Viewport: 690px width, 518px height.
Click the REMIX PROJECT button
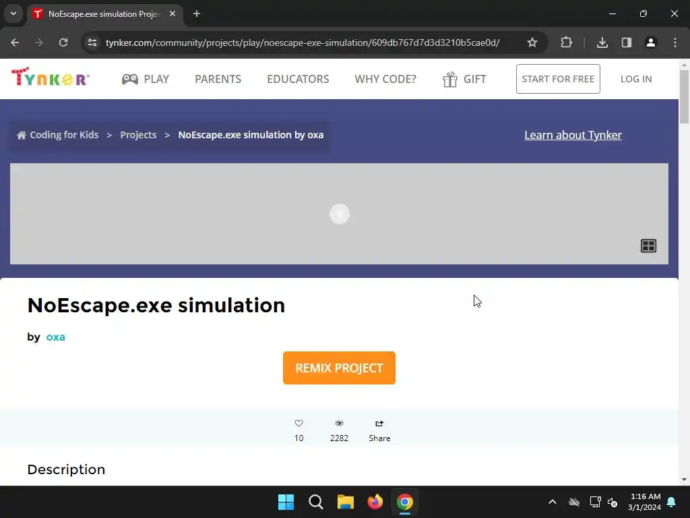pyautogui.click(x=340, y=368)
